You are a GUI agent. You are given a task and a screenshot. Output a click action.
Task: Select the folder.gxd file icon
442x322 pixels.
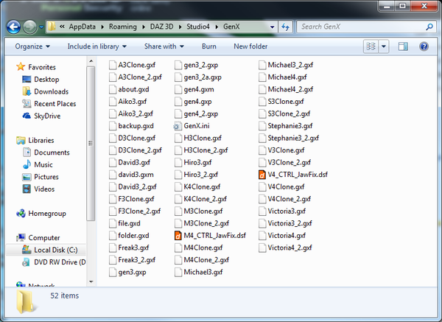(x=113, y=236)
